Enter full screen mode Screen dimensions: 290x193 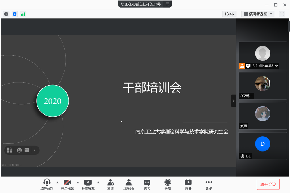tap(282, 14)
